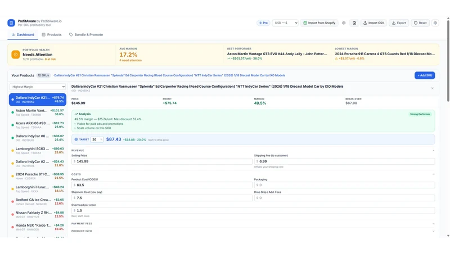Viewport: 450px width, 253px height.
Task: Select Bedford CA Ice Crea... product row
Action: coord(38,202)
